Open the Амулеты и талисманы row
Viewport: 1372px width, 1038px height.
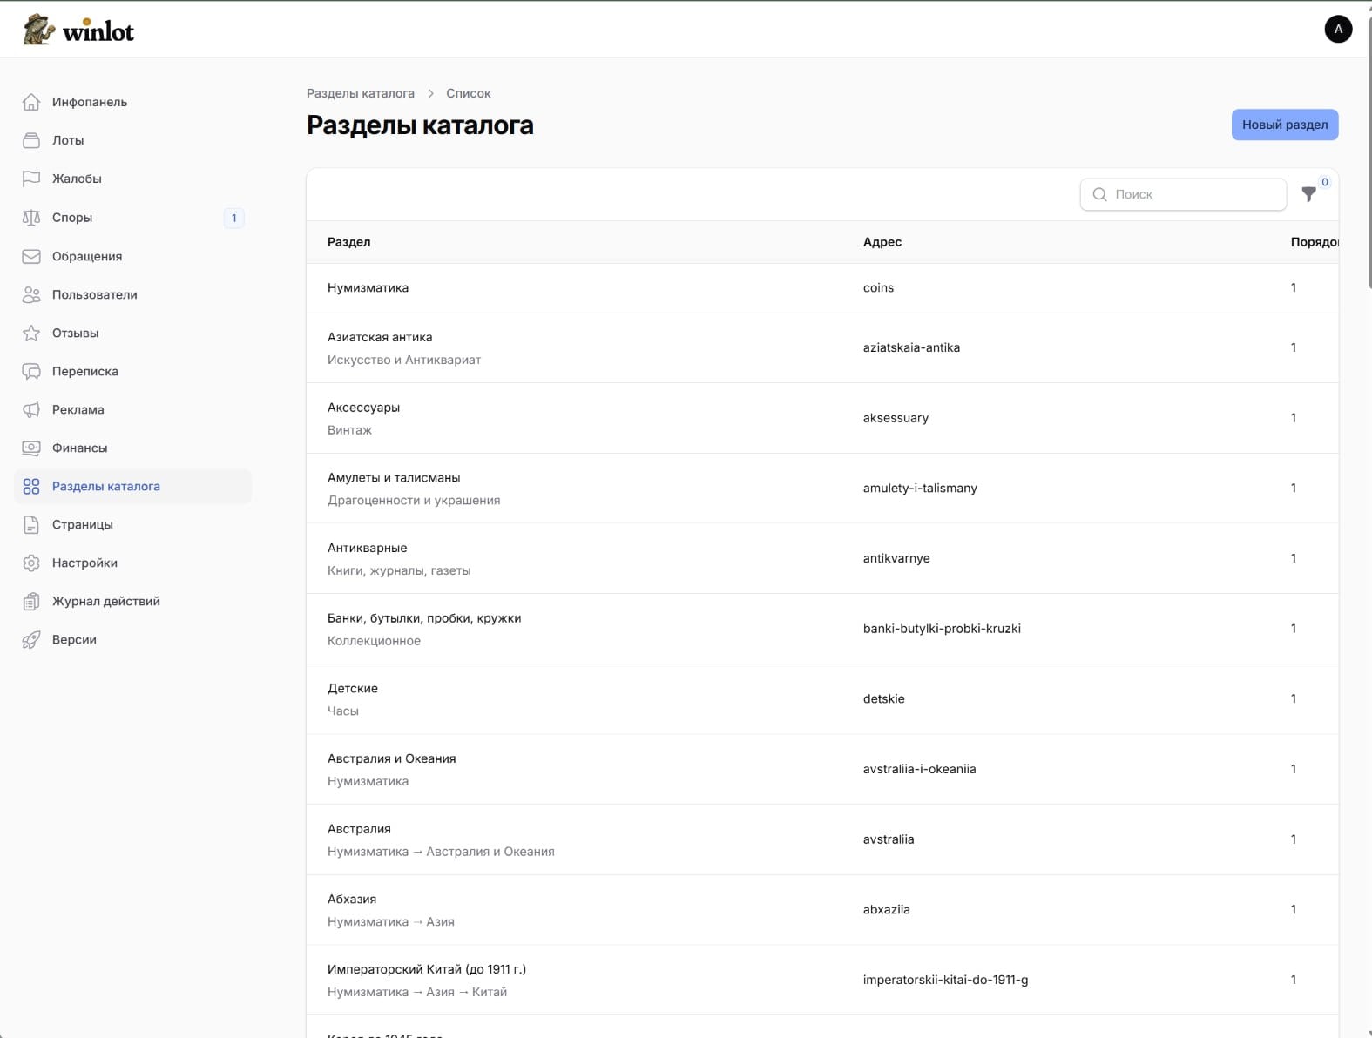pyautogui.click(x=822, y=489)
